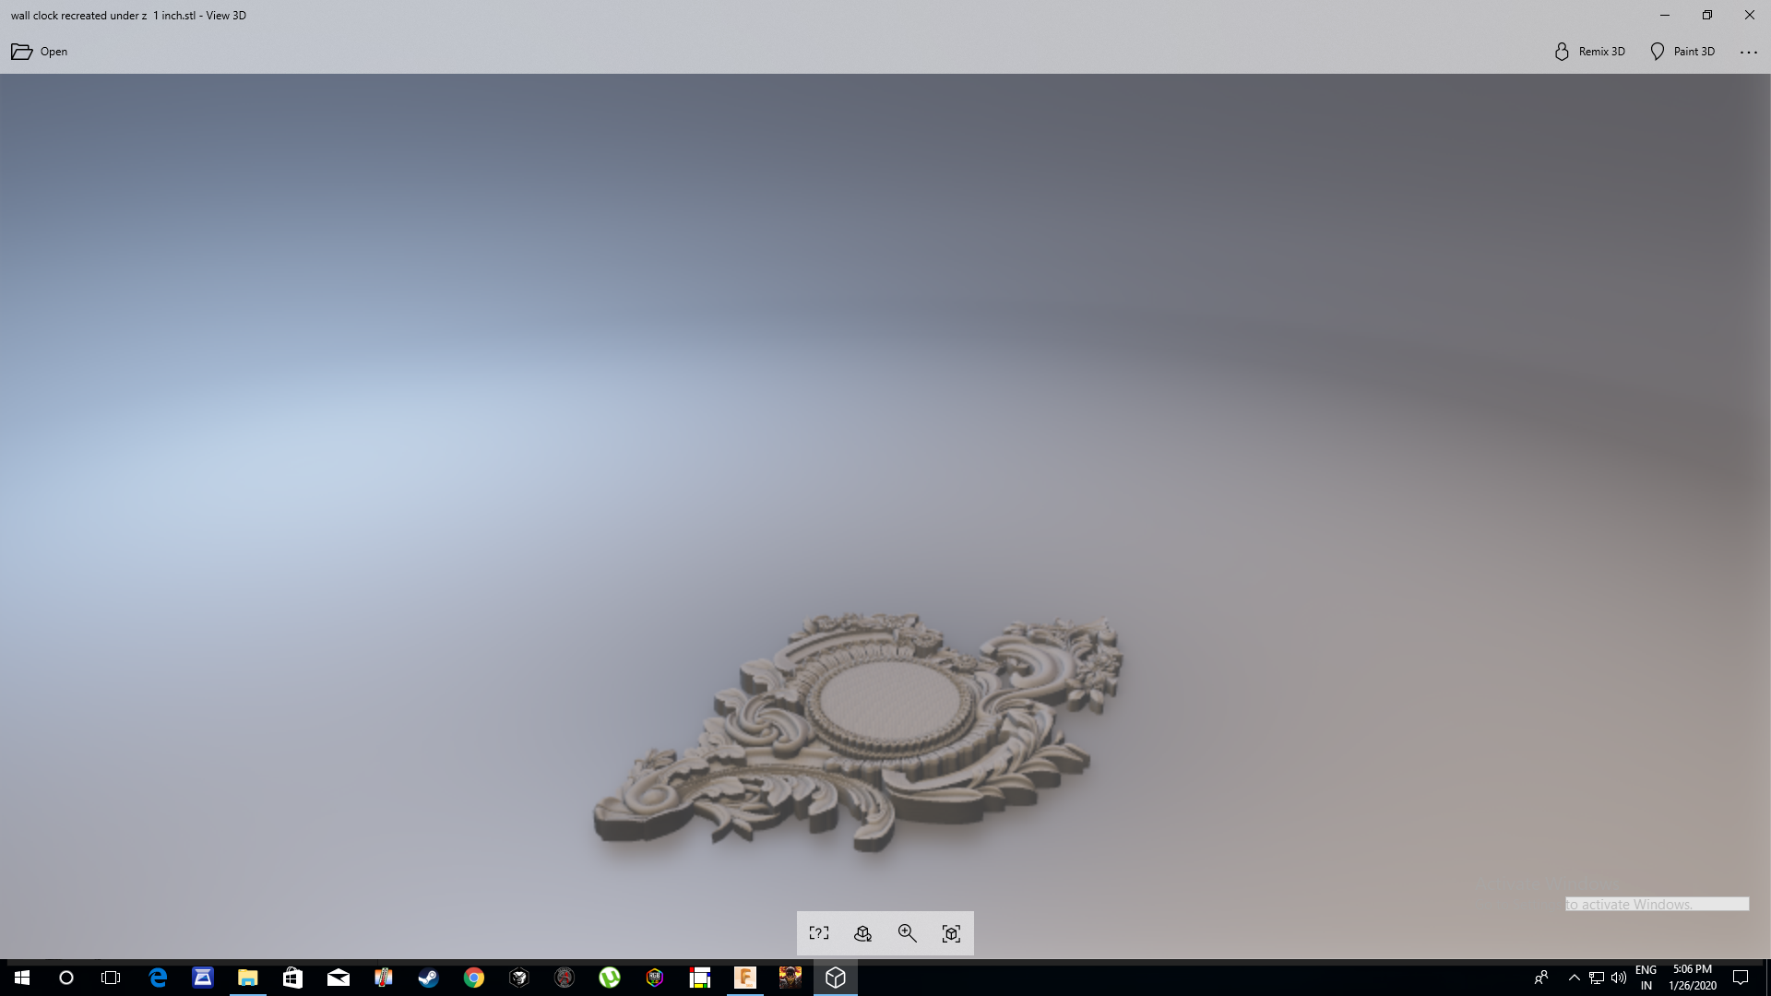Toggle the turntable auto-rotate icon
This screenshot has height=996, width=1771.
coord(863,933)
